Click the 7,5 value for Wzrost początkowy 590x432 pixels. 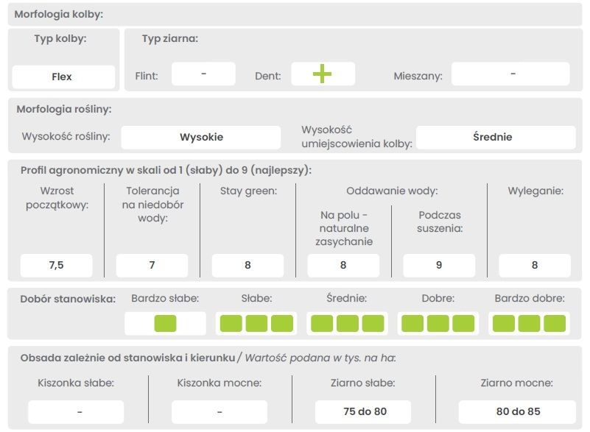(x=56, y=265)
